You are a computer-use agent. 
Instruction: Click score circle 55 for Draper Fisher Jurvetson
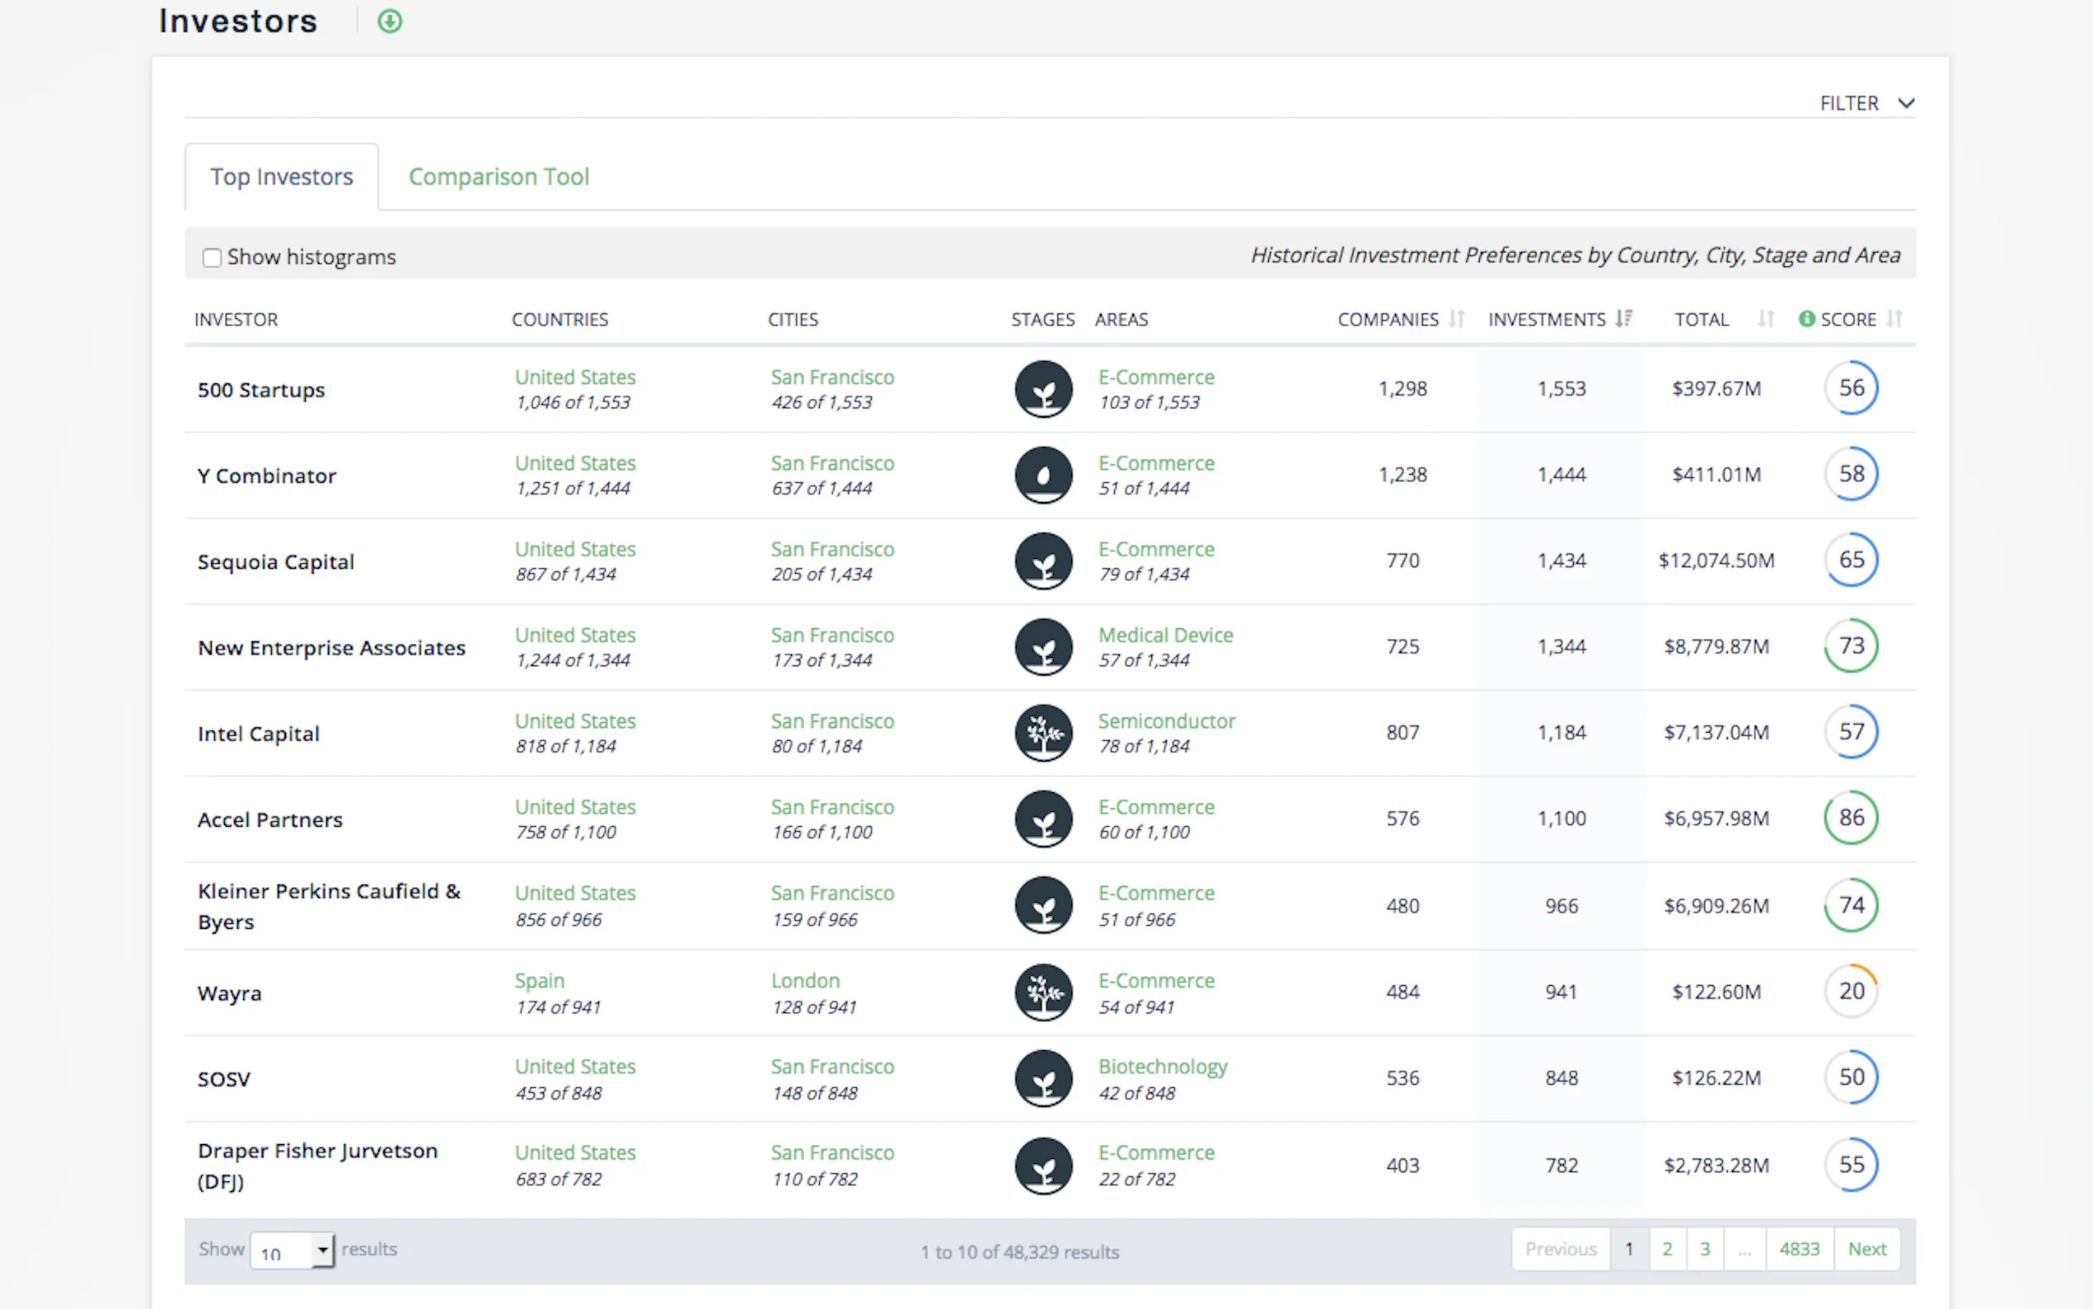(x=1852, y=1165)
